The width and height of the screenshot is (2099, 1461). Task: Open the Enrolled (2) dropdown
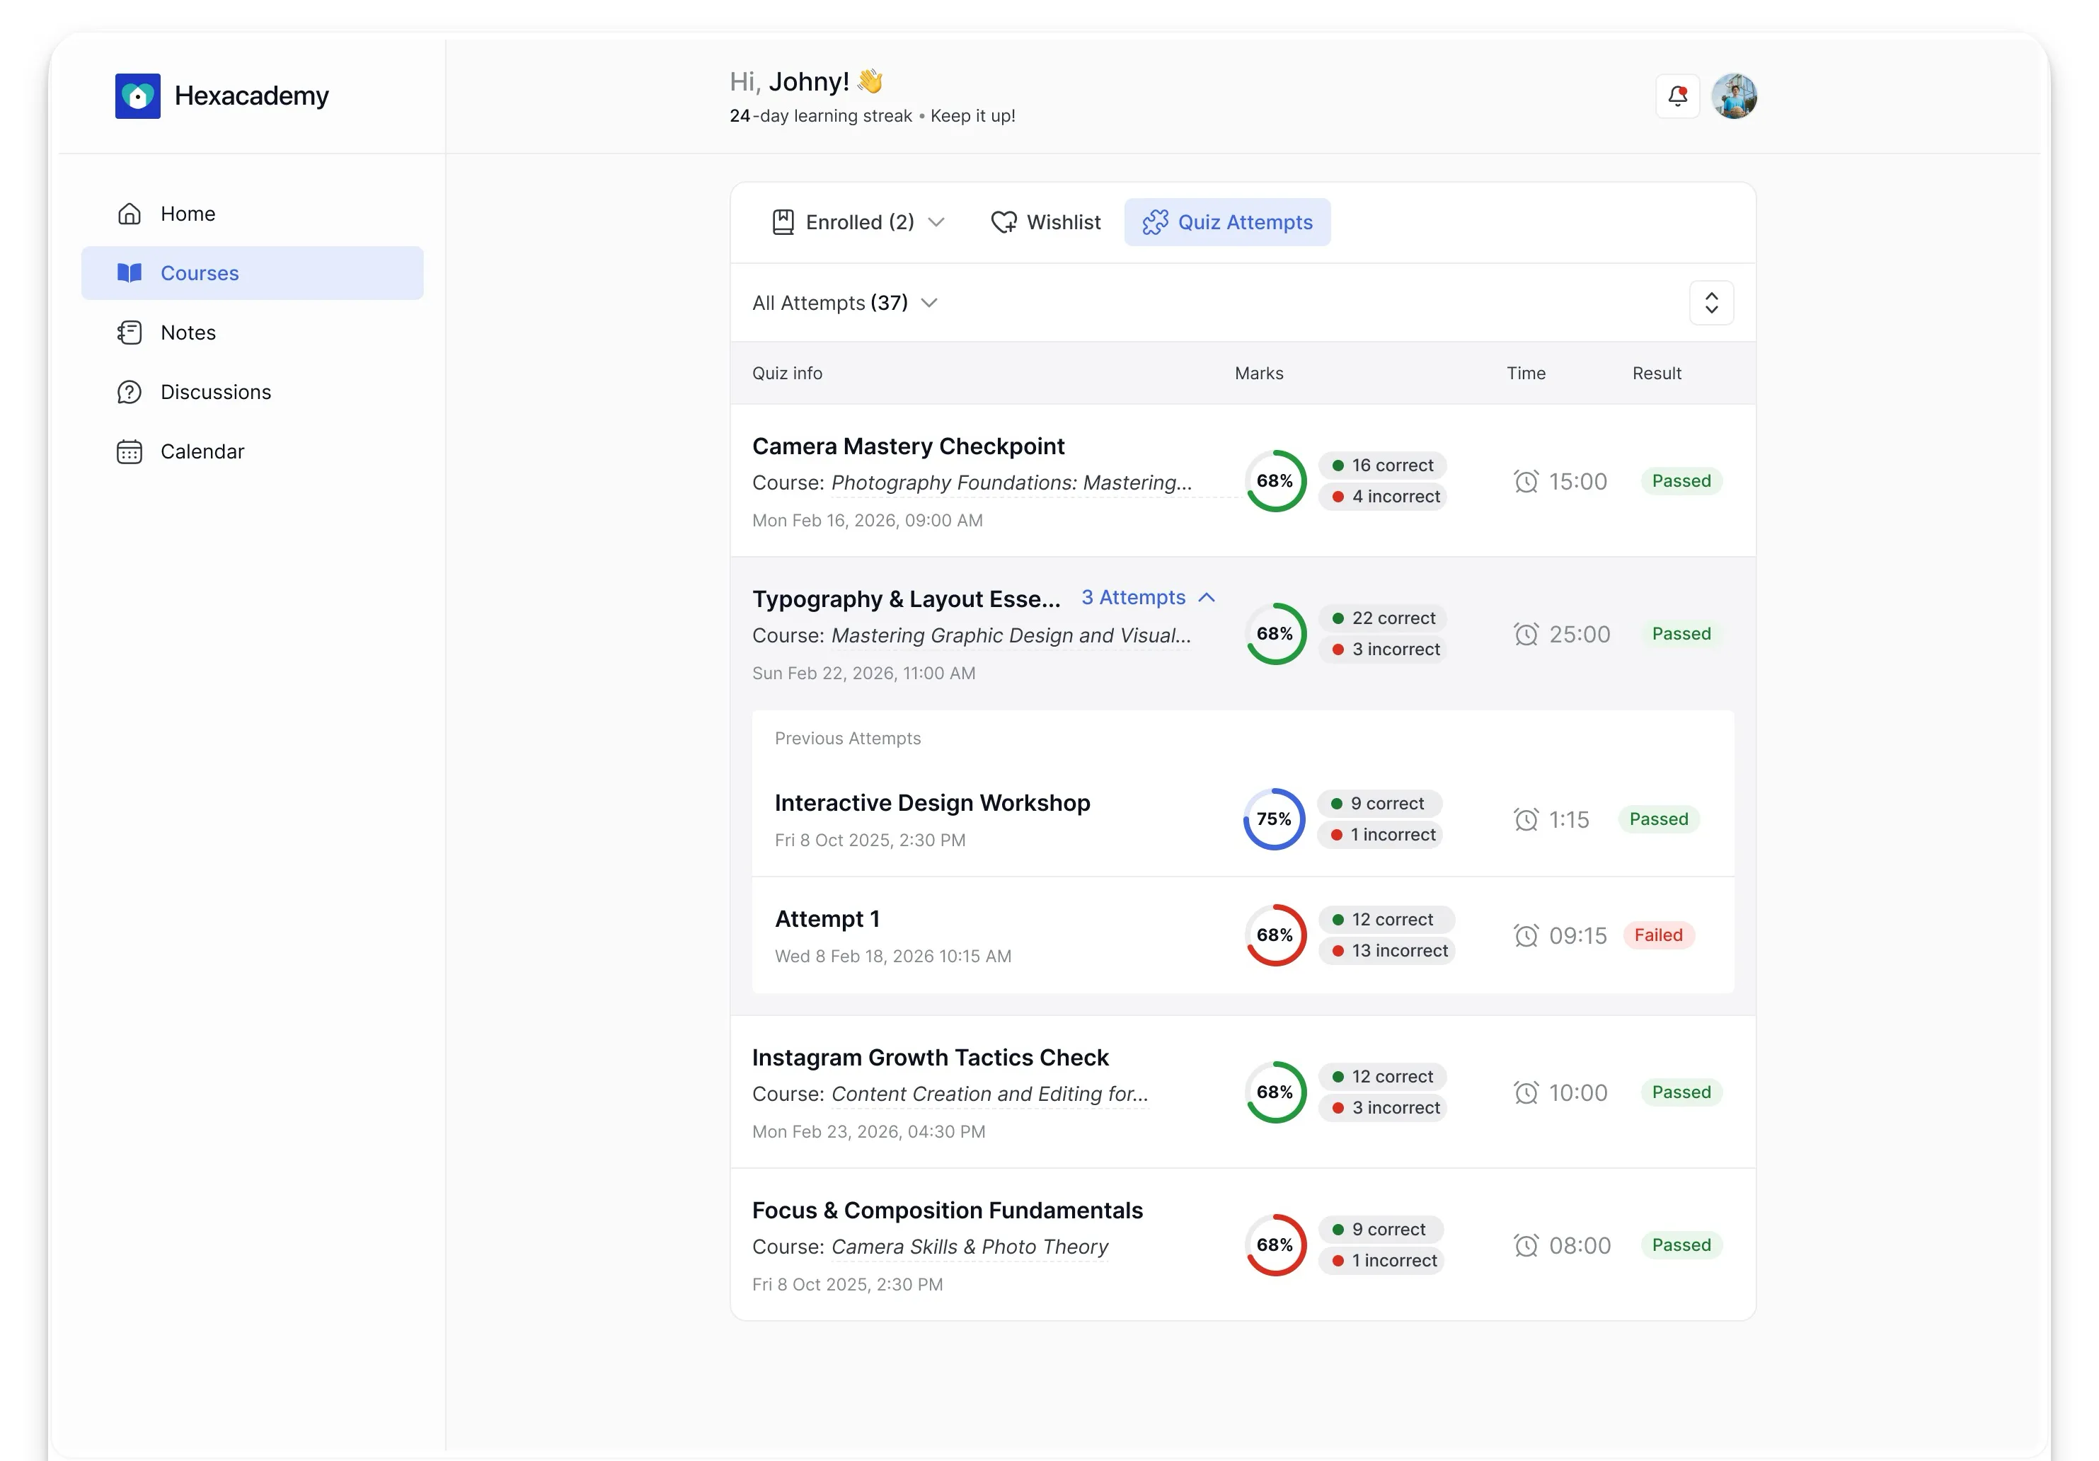[x=858, y=222]
